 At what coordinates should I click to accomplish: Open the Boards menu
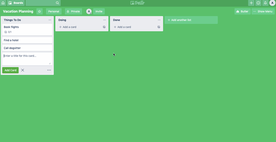[16, 3]
